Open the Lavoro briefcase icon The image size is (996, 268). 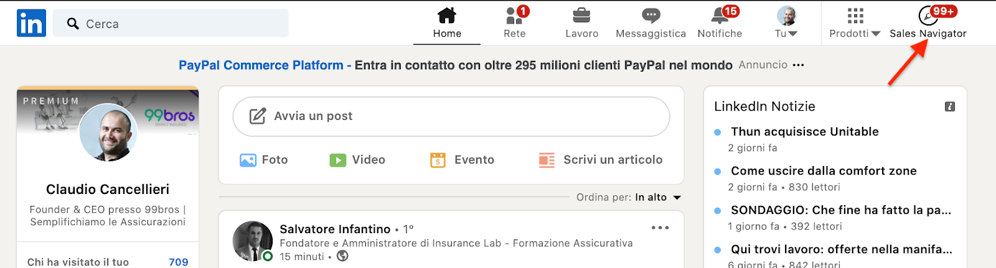(581, 16)
